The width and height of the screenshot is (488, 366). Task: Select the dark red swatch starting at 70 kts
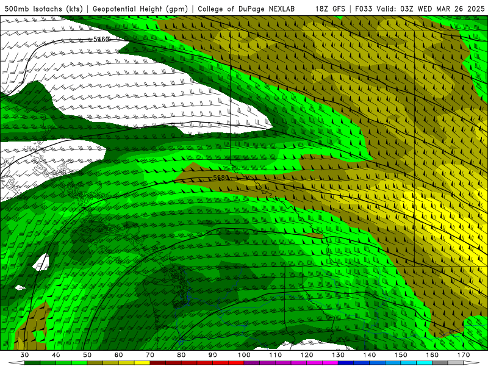158,363
